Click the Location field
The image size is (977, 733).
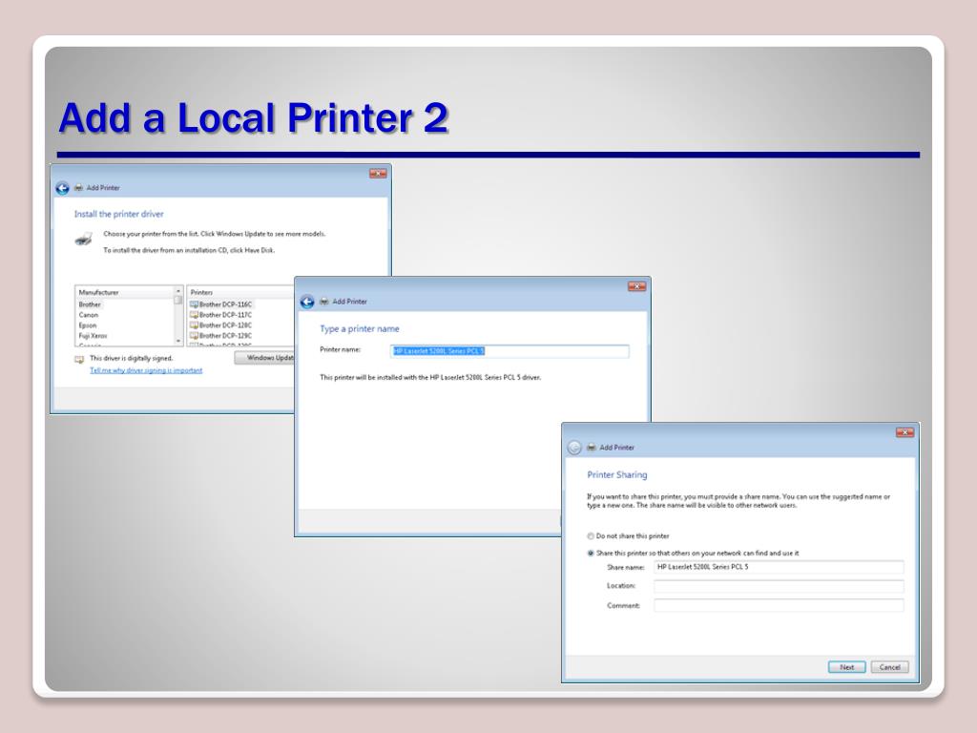(x=779, y=586)
